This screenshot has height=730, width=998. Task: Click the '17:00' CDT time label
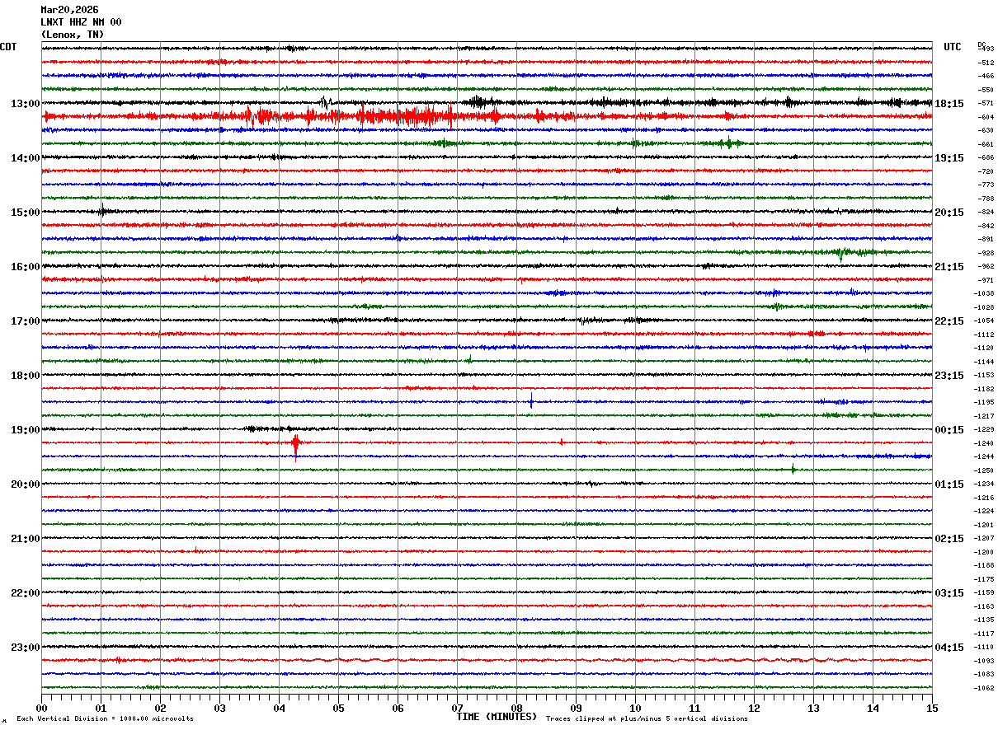(26, 321)
